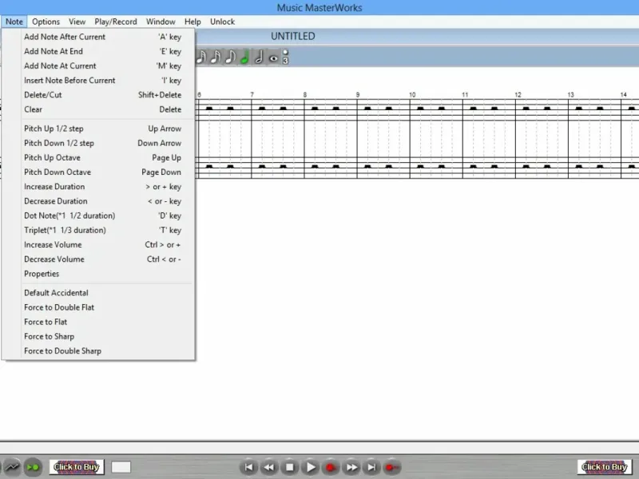Click the line graph icon
This screenshot has height=479, width=639.
click(x=11, y=467)
